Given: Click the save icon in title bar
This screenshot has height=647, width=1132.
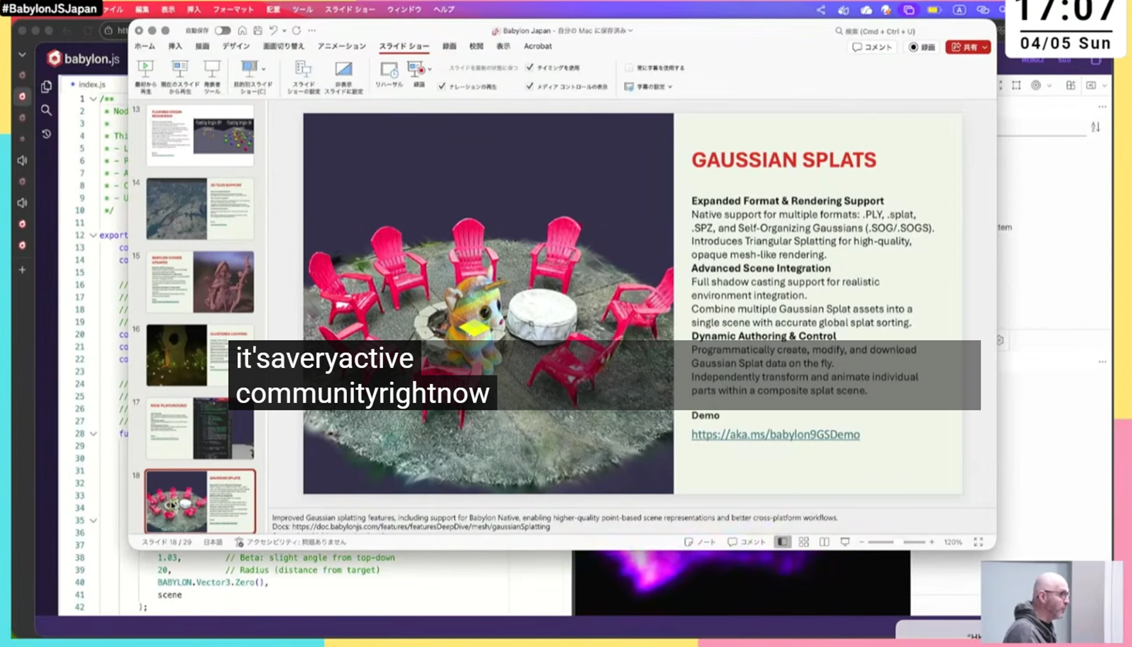Looking at the screenshot, I should (x=258, y=31).
